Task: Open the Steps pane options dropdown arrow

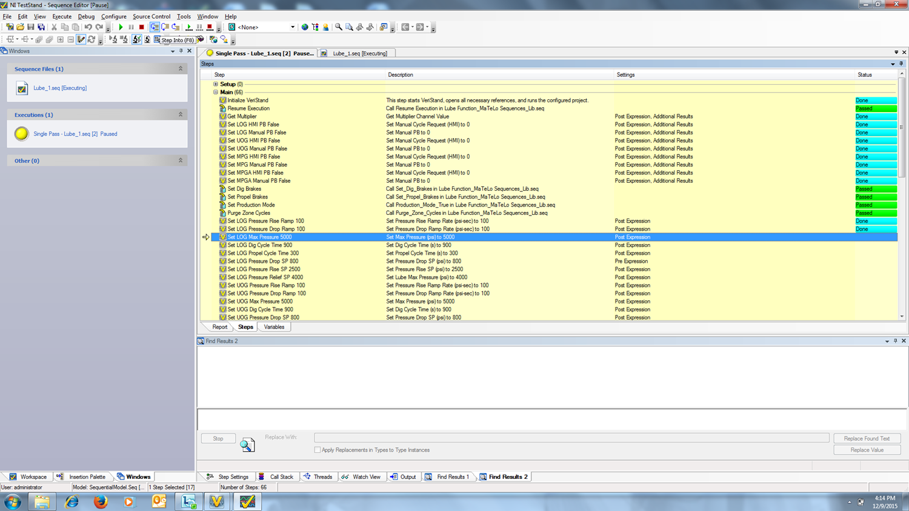Action: tap(893, 64)
